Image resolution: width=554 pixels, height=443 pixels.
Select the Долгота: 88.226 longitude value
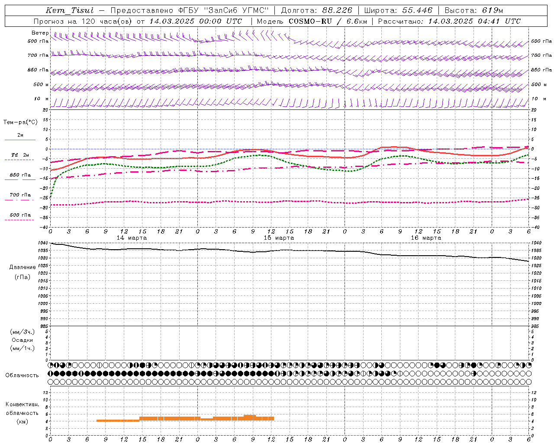316,10
